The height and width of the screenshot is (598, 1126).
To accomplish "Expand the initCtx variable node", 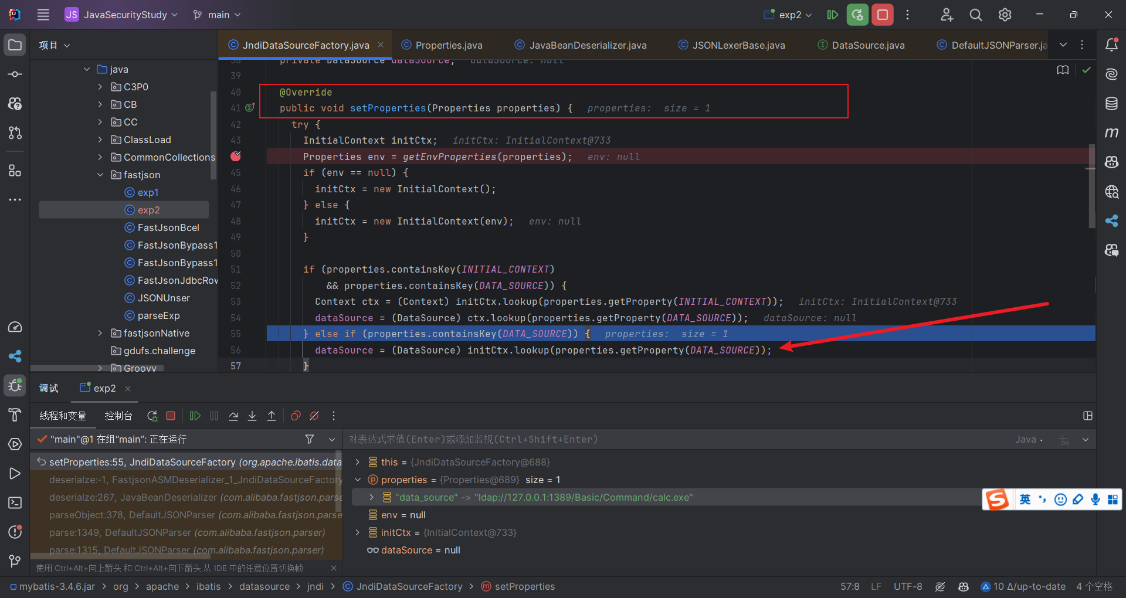I will [358, 532].
